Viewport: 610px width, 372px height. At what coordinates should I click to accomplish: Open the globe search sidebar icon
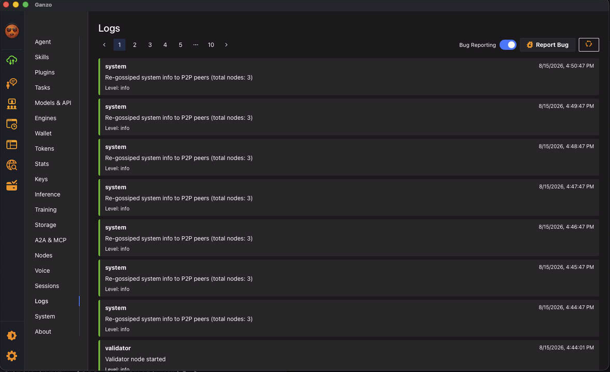pyautogui.click(x=11, y=165)
